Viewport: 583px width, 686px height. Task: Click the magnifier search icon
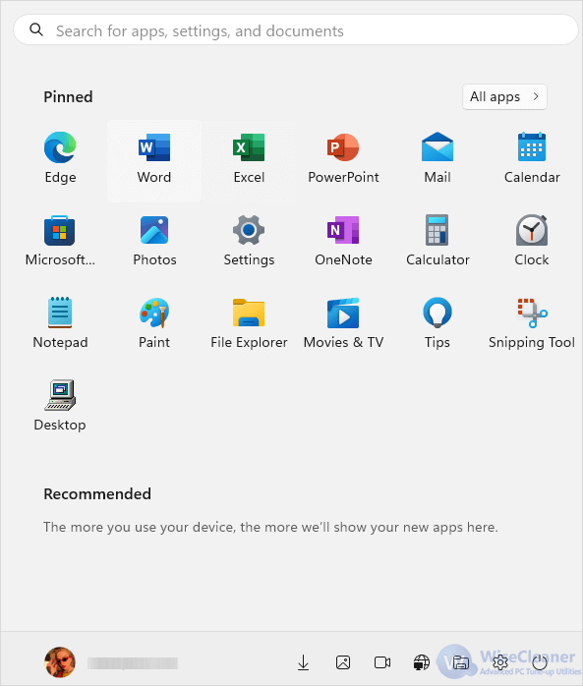[36, 29]
